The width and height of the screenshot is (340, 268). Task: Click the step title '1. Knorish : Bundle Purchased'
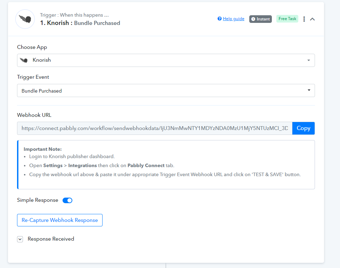tap(80, 23)
